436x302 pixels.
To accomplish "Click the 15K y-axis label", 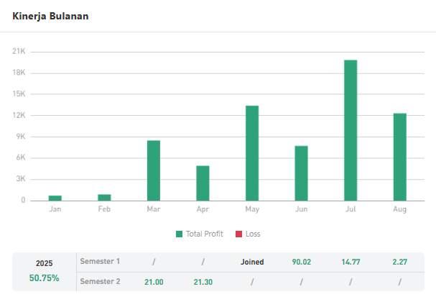I will point(19,93).
